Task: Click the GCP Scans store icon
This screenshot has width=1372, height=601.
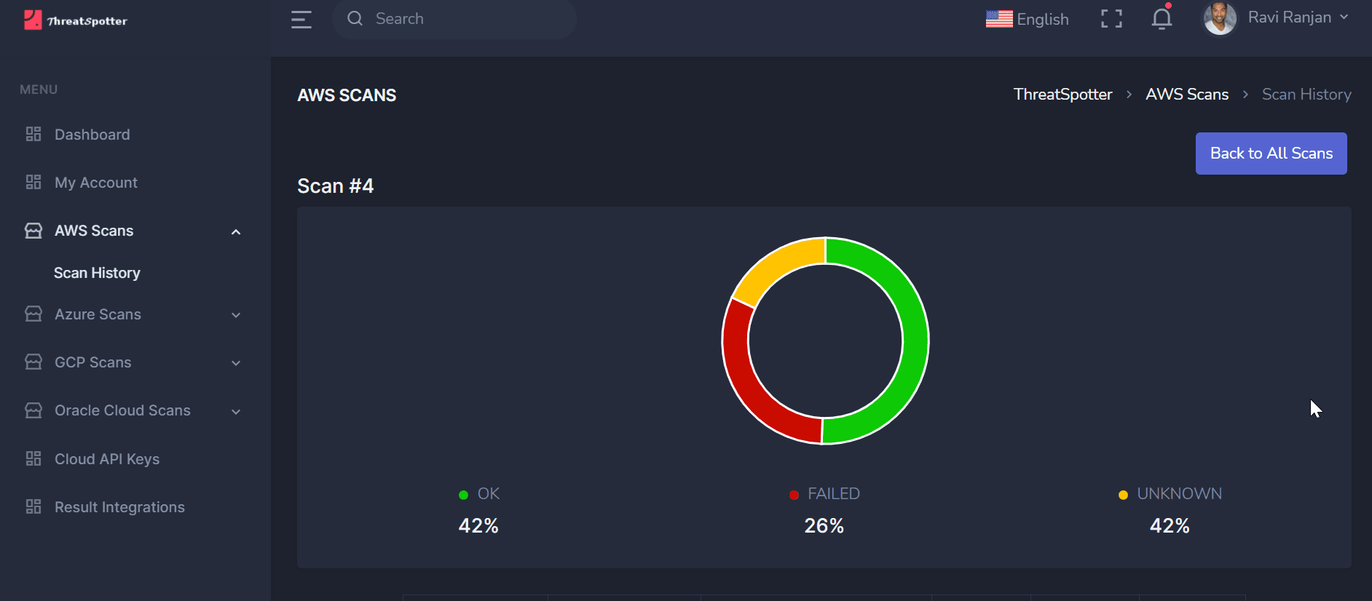Action: tap(33, 362)
